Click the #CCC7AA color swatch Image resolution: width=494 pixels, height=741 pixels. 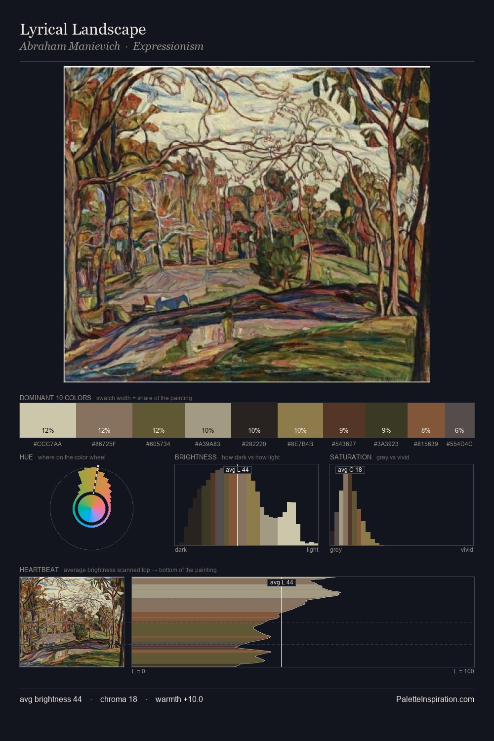(x=48, y=420)
